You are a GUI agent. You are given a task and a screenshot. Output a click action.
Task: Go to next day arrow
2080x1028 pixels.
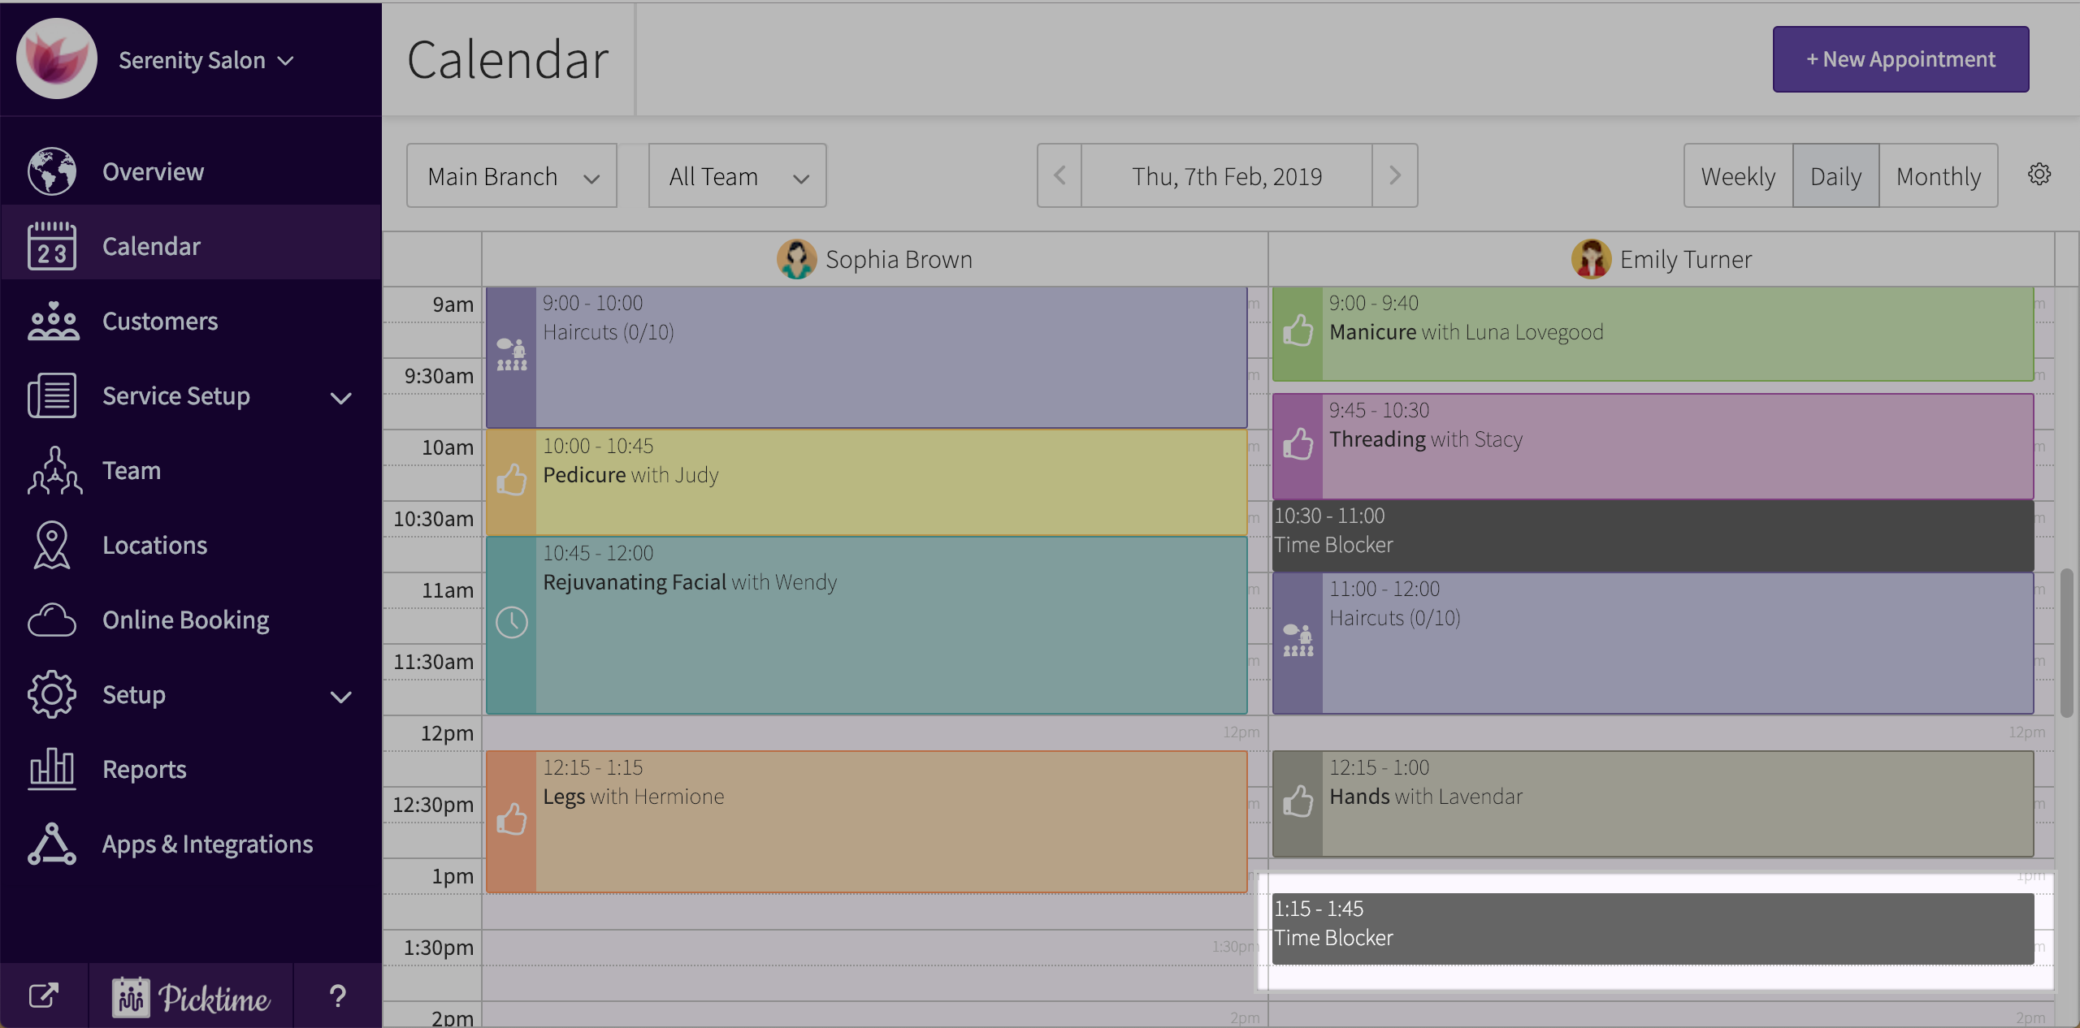pos(1394,175)
